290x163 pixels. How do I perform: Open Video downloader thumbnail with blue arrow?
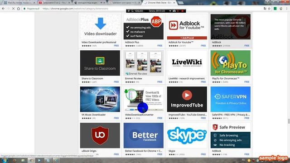[x=100, y=27]
